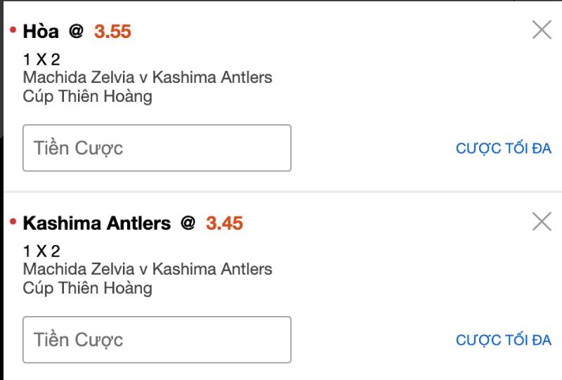Viewport: 562px width, 380px height.
Task: Click the red bullet beside Kashima Antlers
Action: [x=13, y=223]
